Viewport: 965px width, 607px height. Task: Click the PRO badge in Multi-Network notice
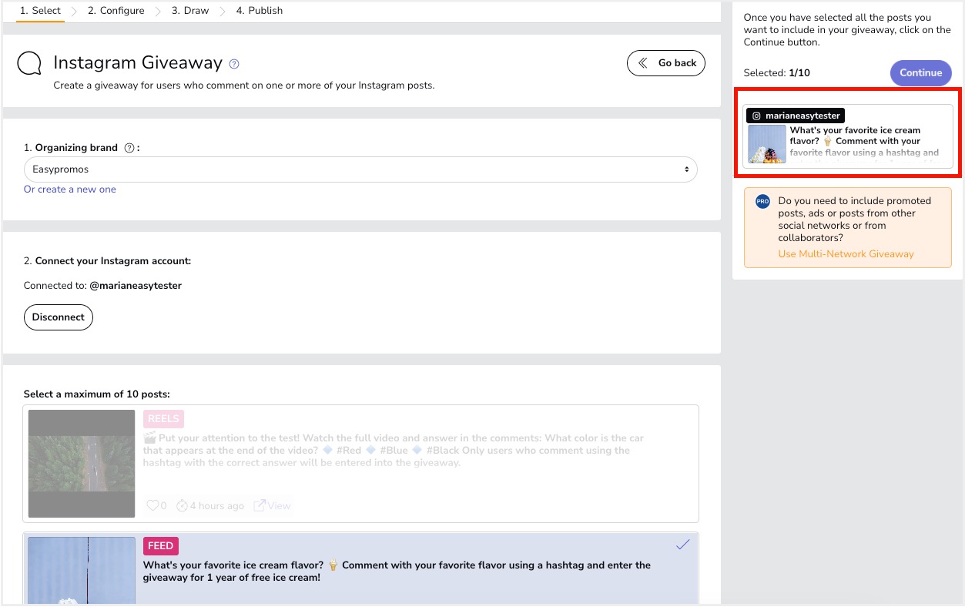tap(762, 201)
